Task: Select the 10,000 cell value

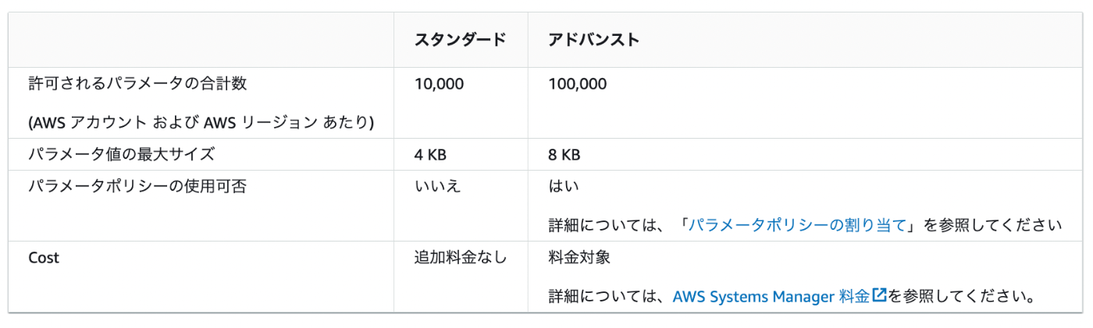Action: tap(439, 83)
